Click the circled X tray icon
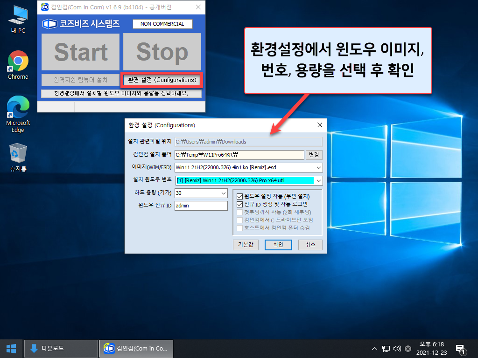This screenshot has width=478, height=358. [x=408, y=349]
